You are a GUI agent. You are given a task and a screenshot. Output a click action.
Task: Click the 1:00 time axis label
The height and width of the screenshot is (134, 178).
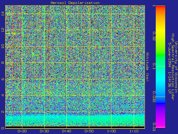click(x=111, y=131)
